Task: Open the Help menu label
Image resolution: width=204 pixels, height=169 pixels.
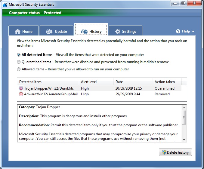Action: pos(186,31)
